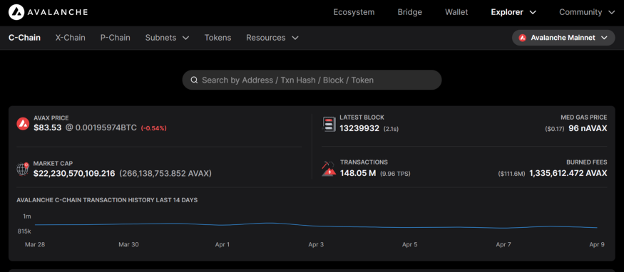Click the 815k y-axis label
The height and width of the screenshot is (272, 624).
pos(24,231)
